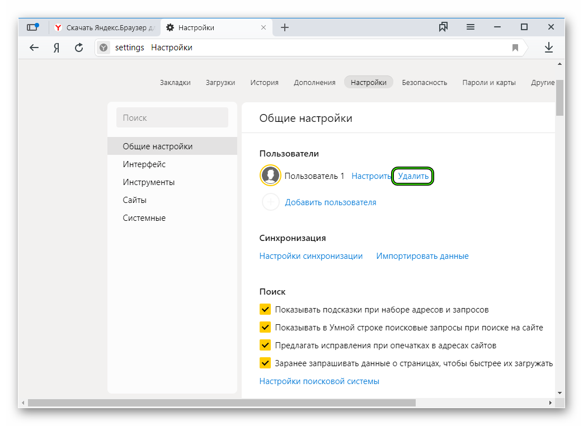The image size is (583, 426).
Task: Click the scroll right arrow
Action: (551, 403)
